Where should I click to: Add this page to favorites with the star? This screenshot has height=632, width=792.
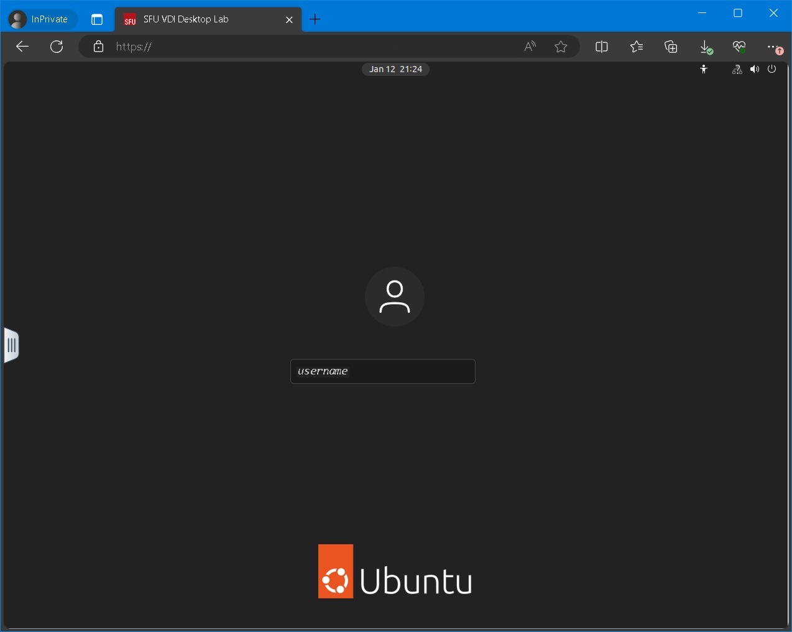(561, 47)
